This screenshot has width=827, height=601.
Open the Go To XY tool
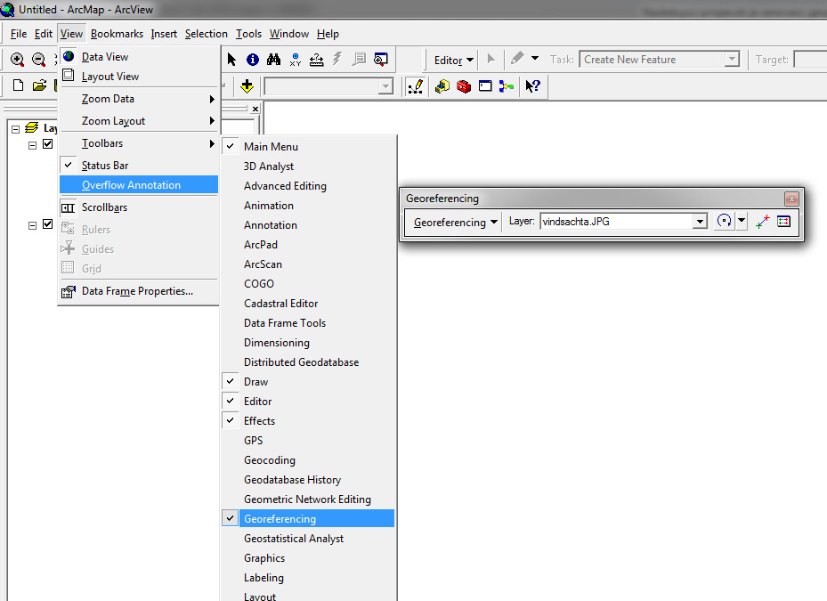coord(296,59)
